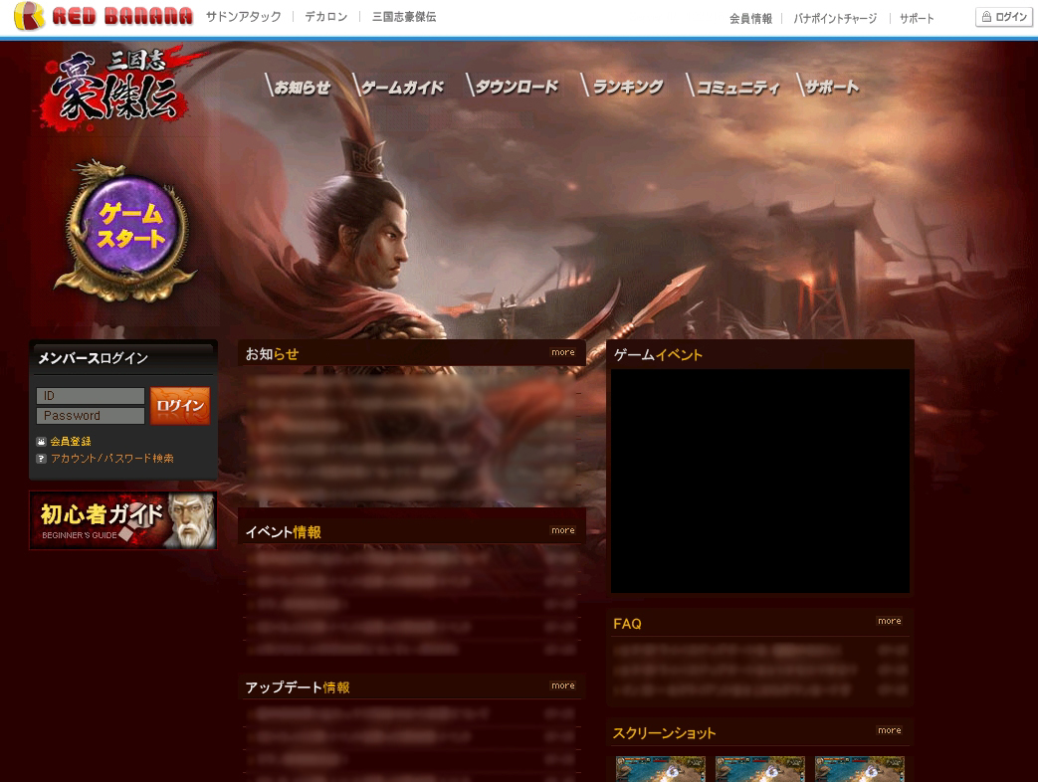Click more in the アップデート情報 section
Screen dimensions: 1038x782
(563, 686)
